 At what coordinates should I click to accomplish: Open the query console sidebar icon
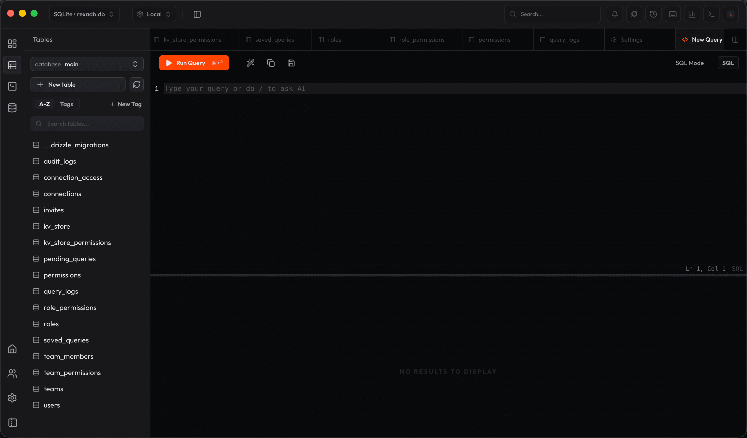tap(12, 87)
